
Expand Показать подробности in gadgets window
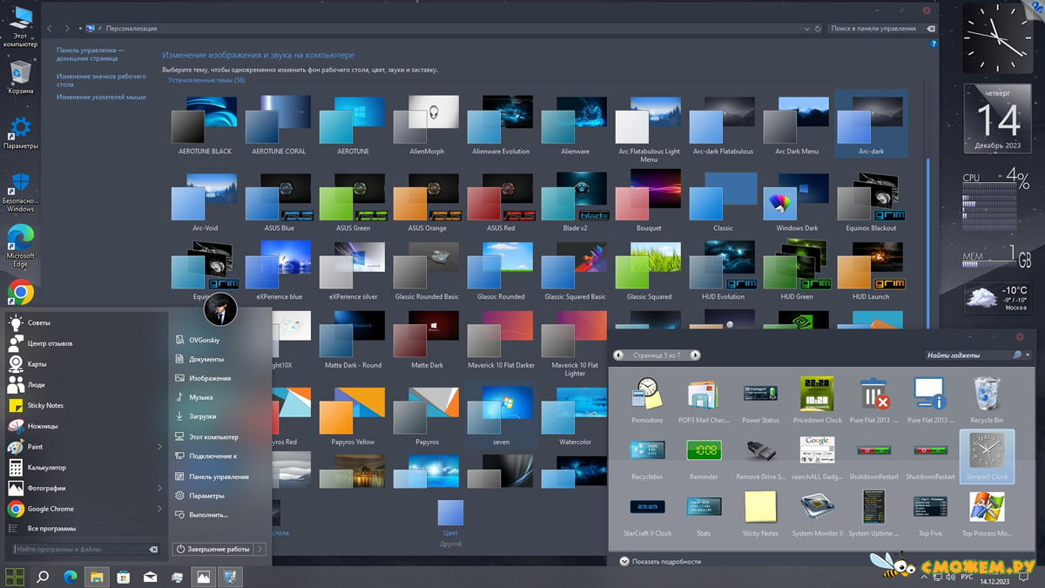[x=660, y=562]
